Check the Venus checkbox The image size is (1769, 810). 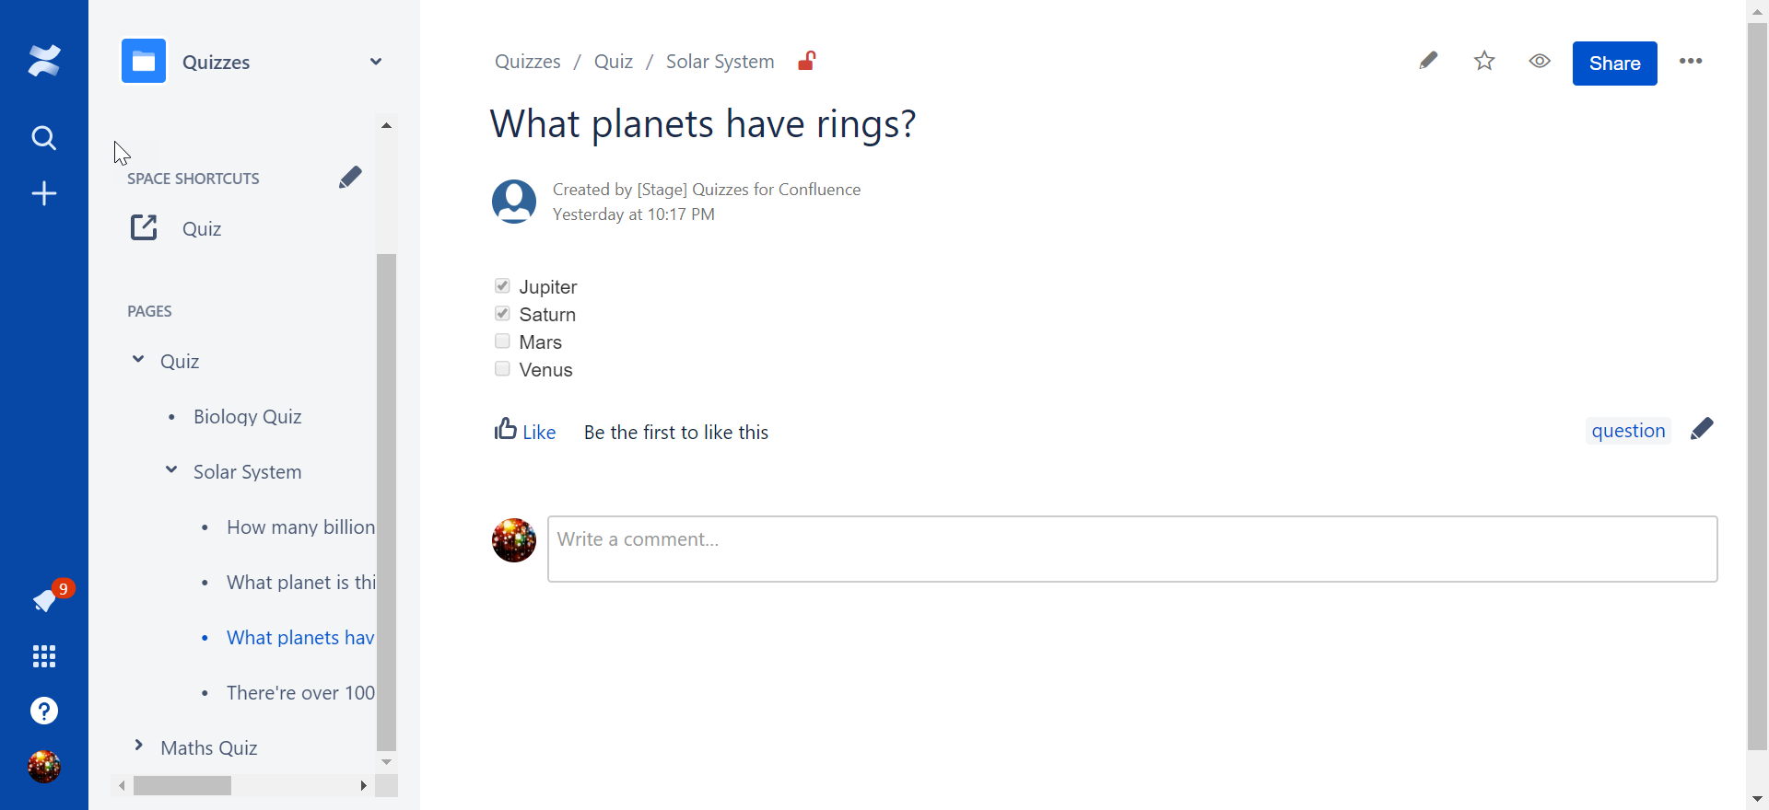click(502, 369)
